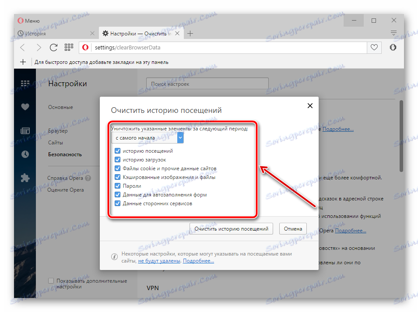Toggle Данные сторонних сервисов checkbox

118,203
